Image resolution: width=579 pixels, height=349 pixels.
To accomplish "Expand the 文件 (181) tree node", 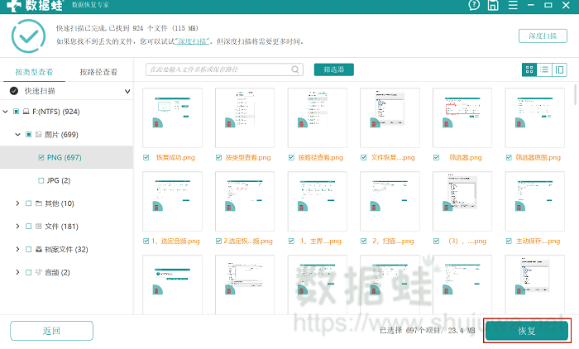I will click(17, 226).
